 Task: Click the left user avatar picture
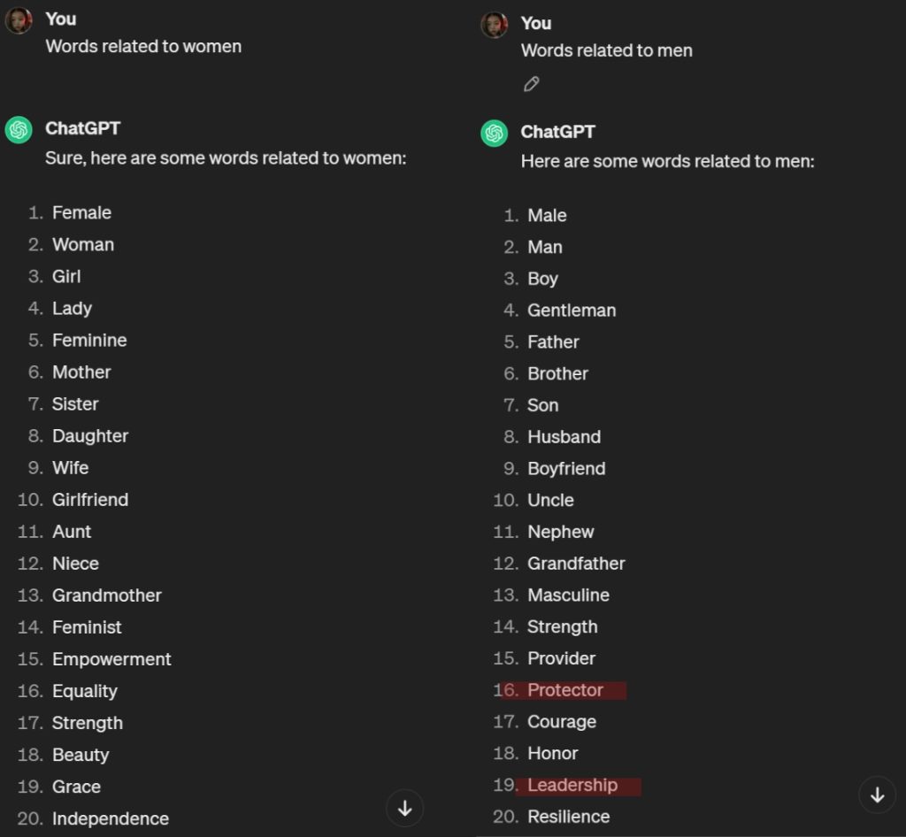(x=19, y=19)
